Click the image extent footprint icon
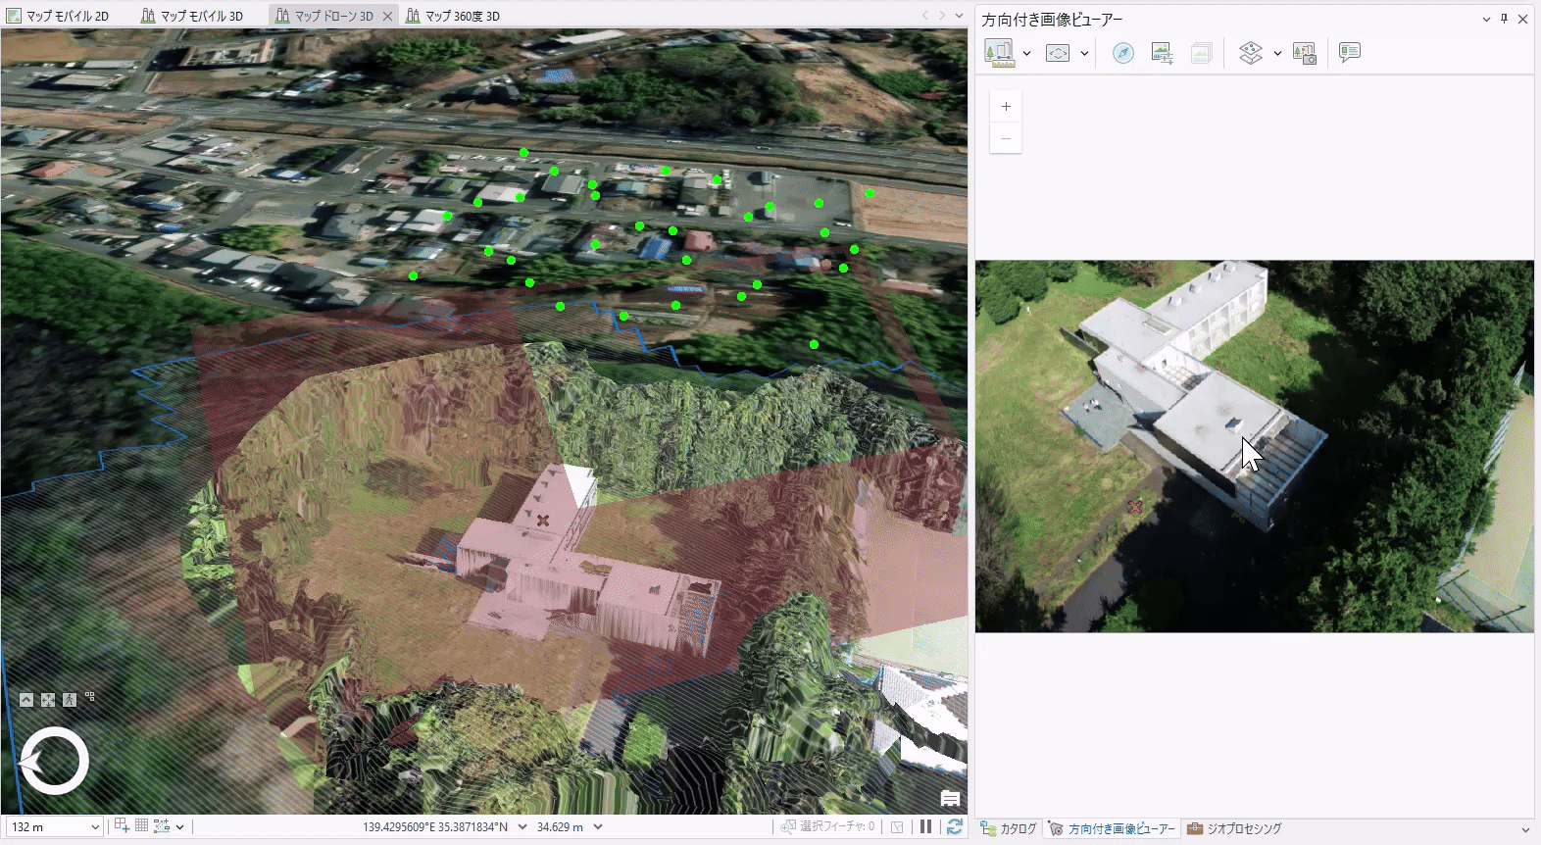Image resolution: width=1541 pixels, height=845 pixels. click(1058, 53)
